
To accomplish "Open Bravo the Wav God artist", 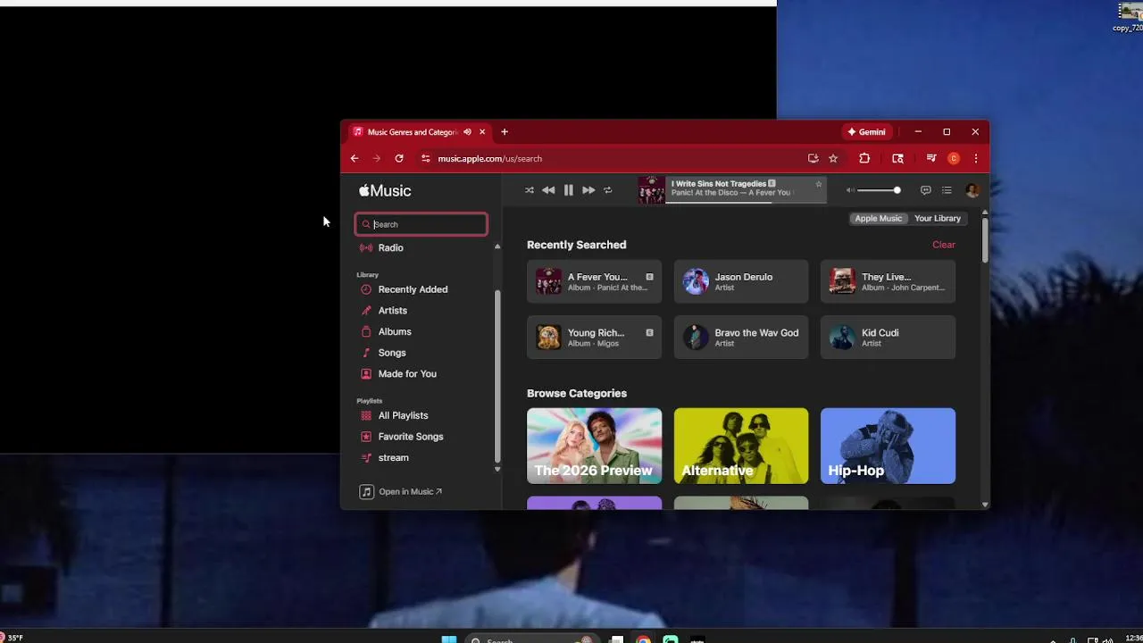I will (741, 337).
